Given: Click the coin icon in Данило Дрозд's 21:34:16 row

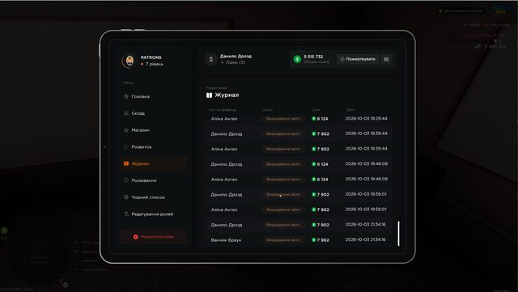Looking at the screenshot, I should click(314, 225).
